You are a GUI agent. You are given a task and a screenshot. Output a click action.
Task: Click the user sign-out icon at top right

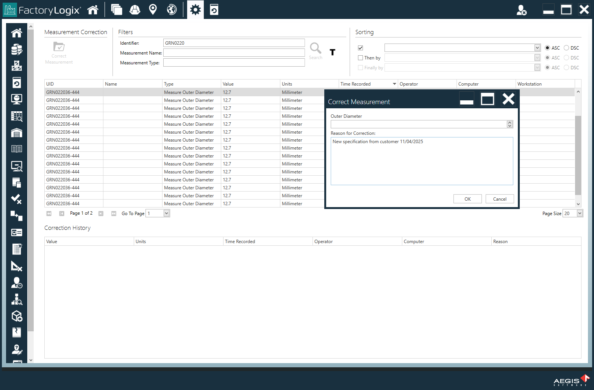(x=521, y=10)
